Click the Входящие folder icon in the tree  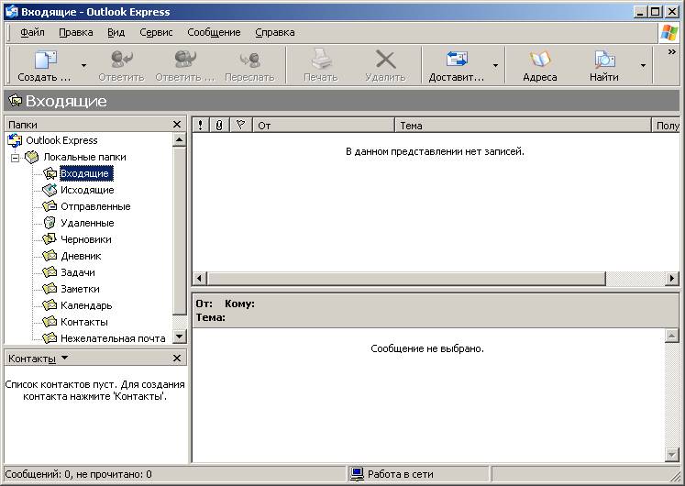click(x=50, y=173)
